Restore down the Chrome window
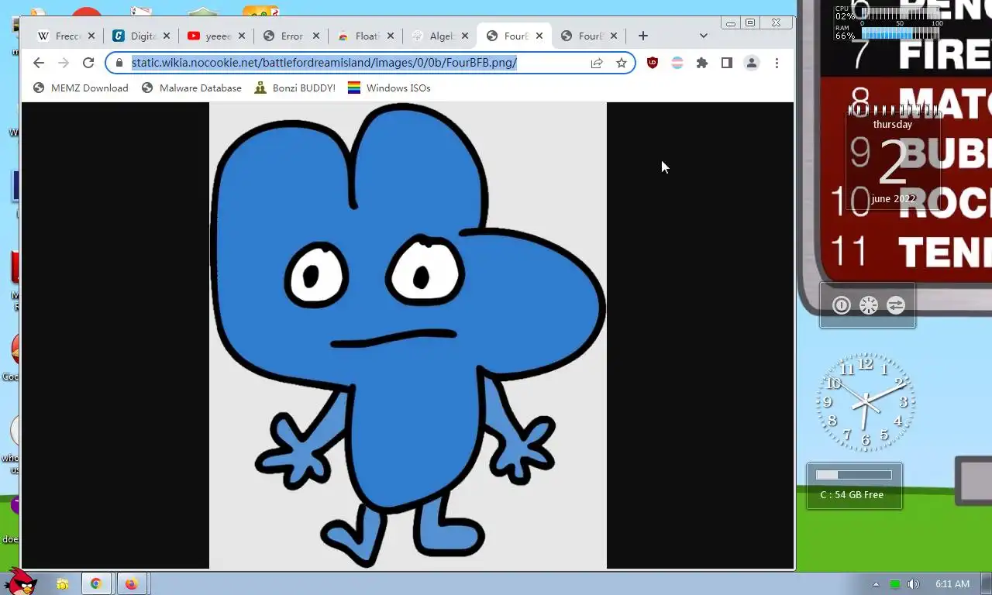The height and width of the screenshot is (595, 992). 750,23
